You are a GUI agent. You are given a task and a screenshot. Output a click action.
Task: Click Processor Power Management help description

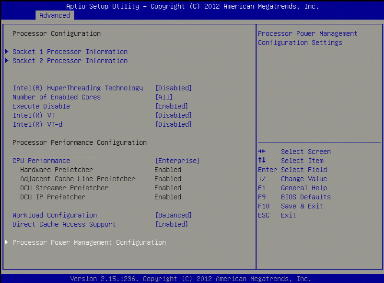(308, 38)
